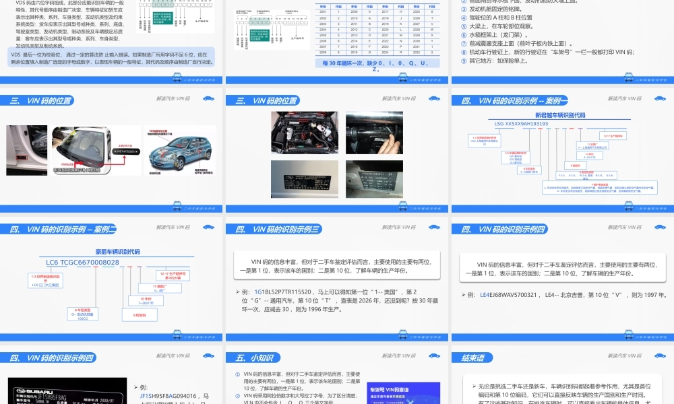Click the car icon on the 识别示例三 slide header

pos(435,227)
